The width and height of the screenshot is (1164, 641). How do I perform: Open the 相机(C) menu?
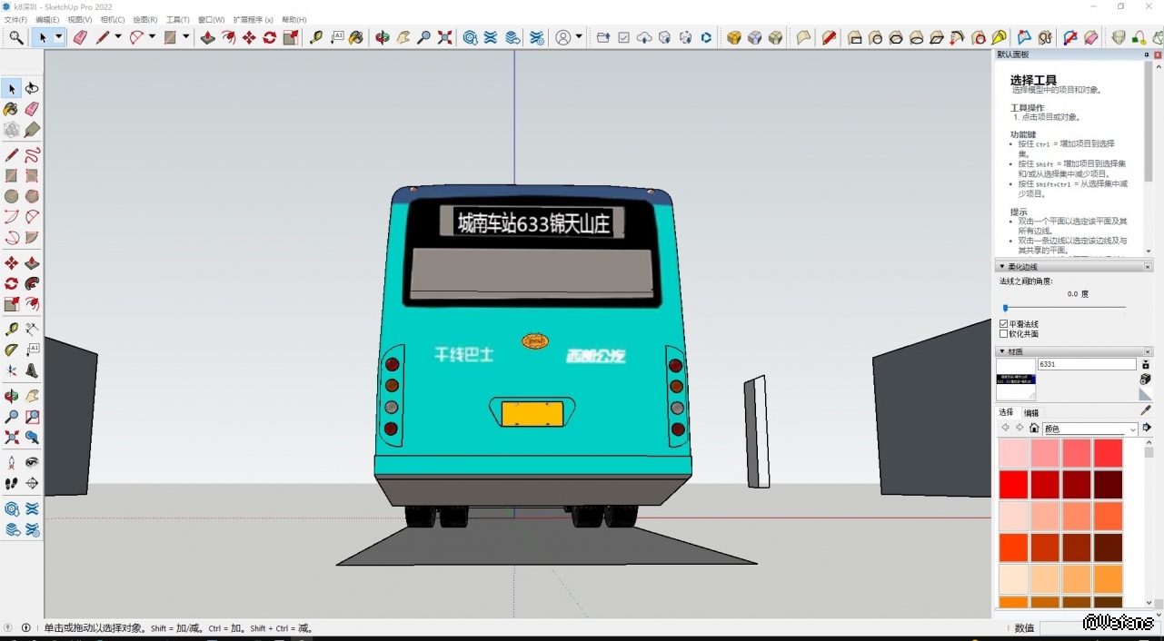click(113, 20)
